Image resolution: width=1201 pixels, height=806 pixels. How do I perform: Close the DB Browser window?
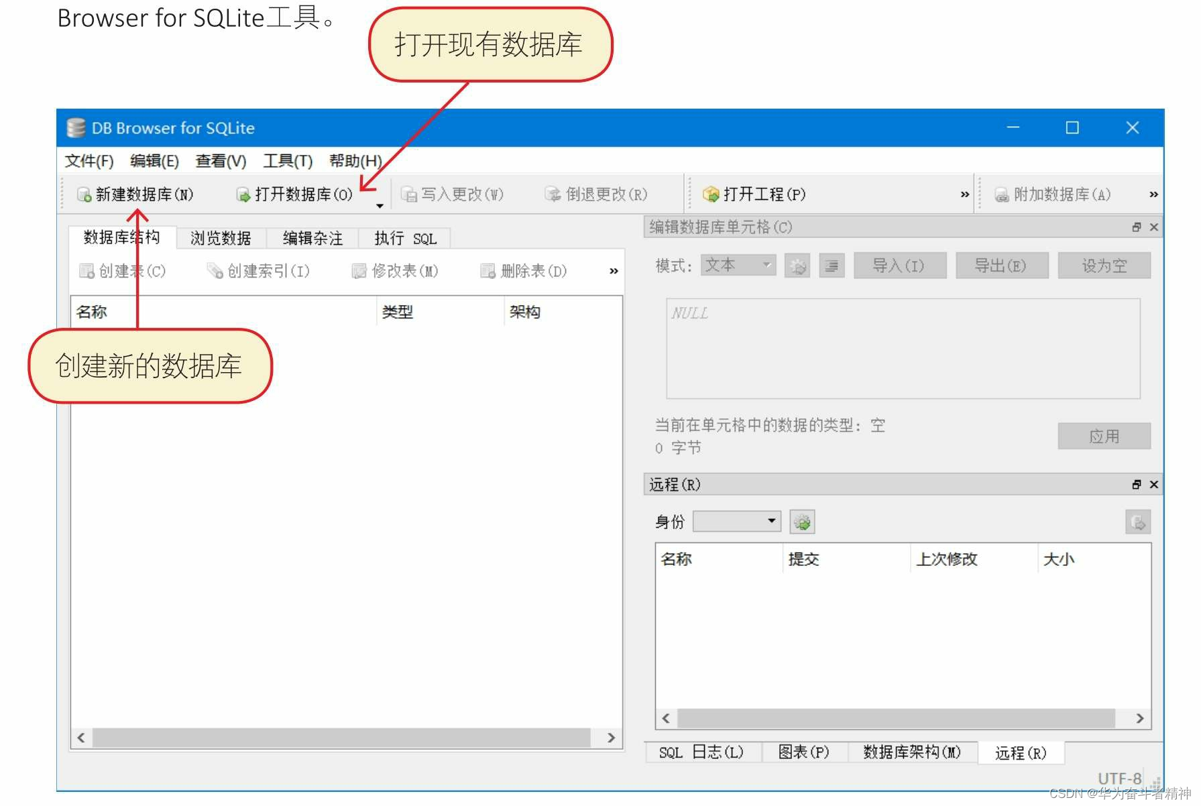(x=1133, y=127)
